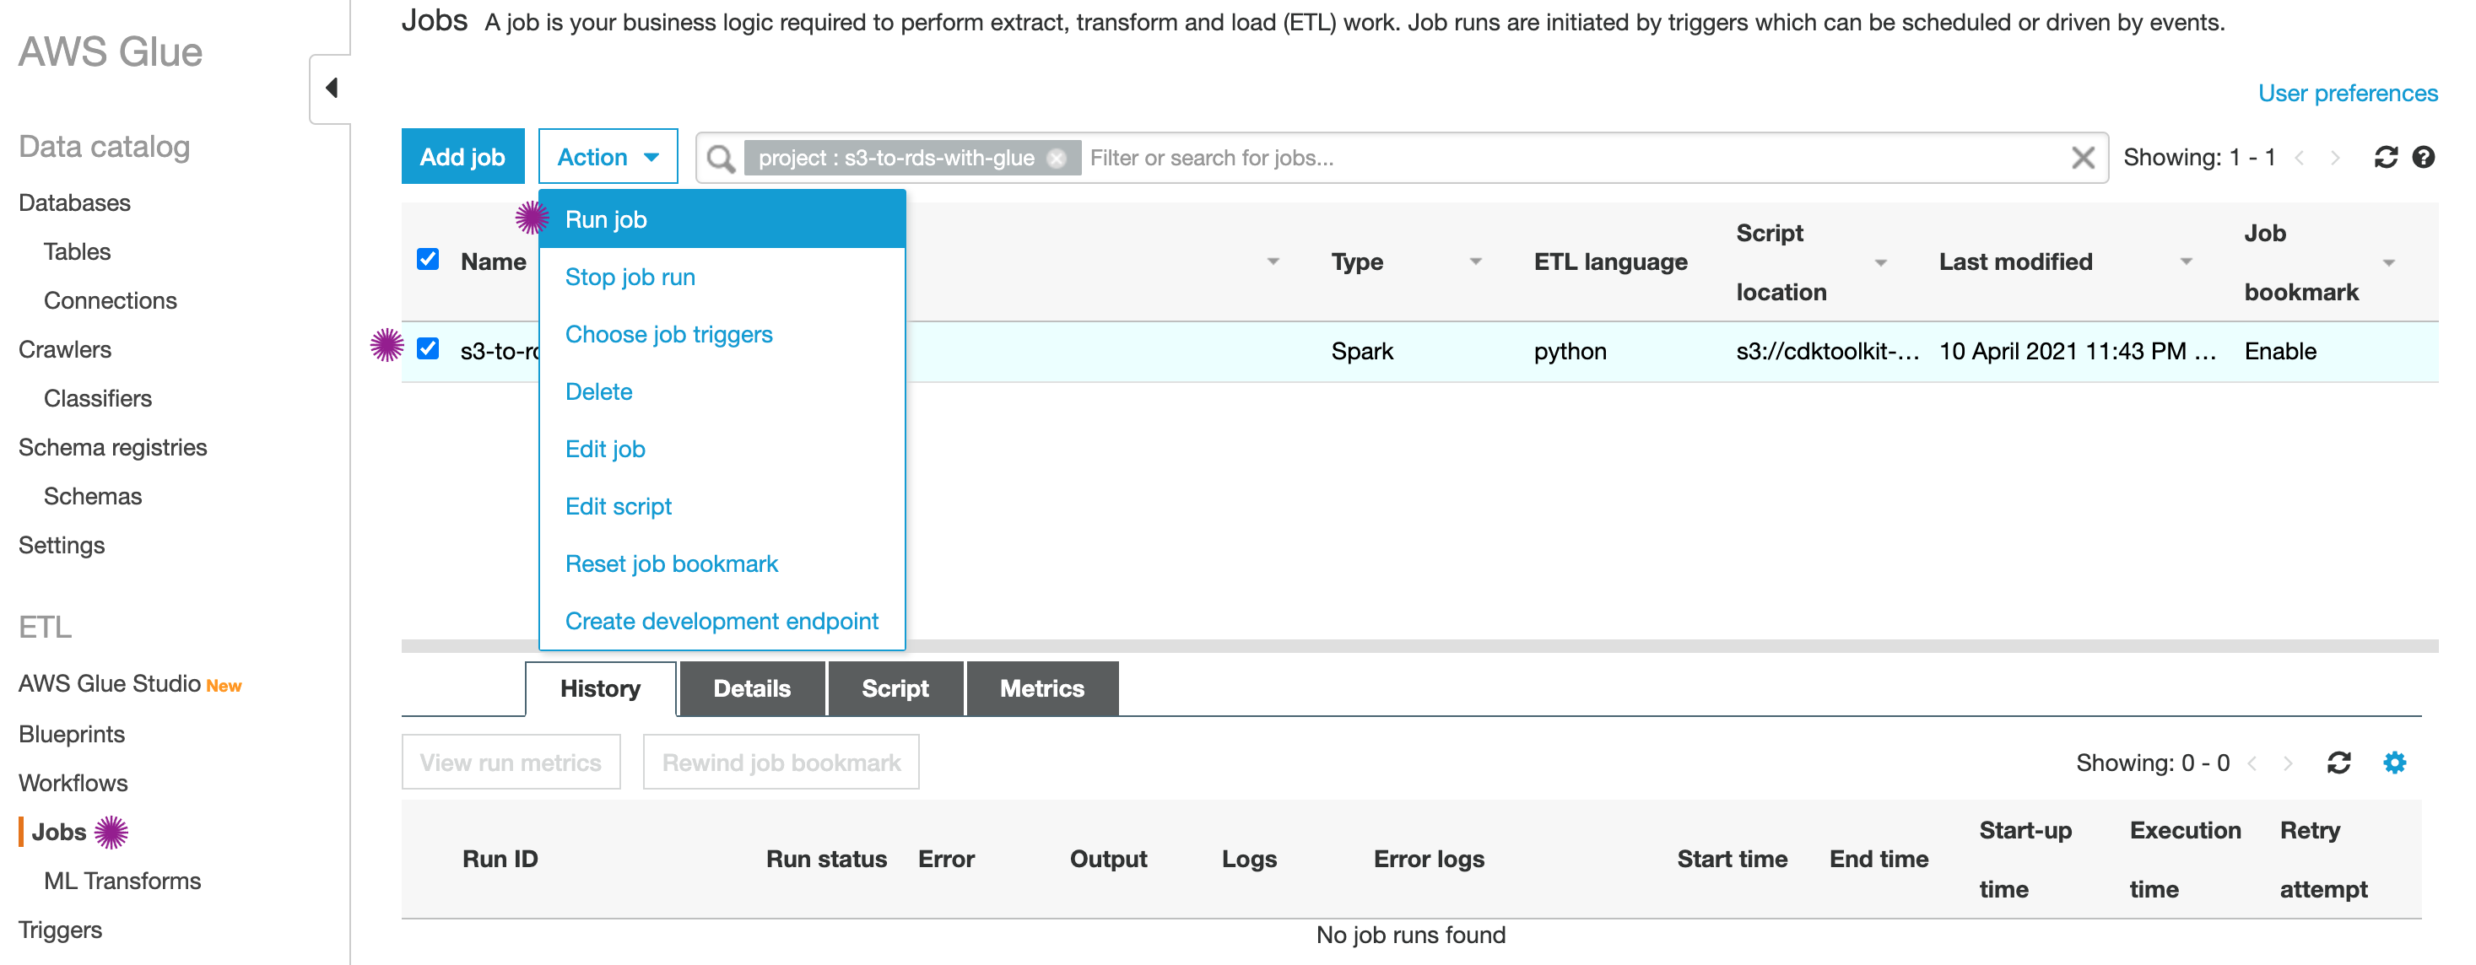
Task: Remove the project filter tag
Action: tap(1057, 159)
